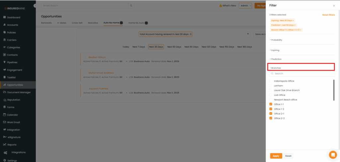Image resolution: width=340 pixels, height=162 pixels.
Task: Switch to the Cross Sell tab
Action: click(77, 23)
